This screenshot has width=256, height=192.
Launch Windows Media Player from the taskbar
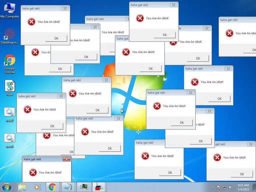pos(37,187)
